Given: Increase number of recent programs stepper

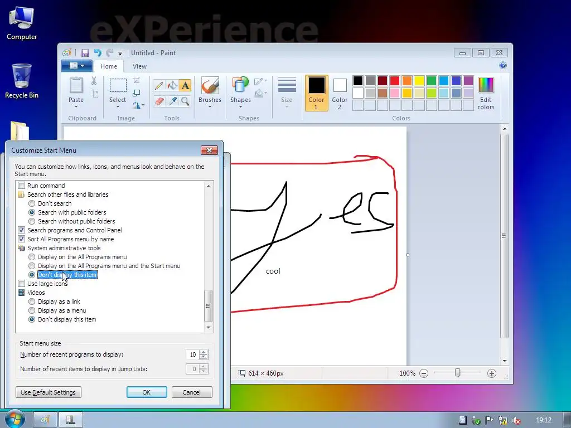Looking at the screenshot, I should [x=204, y=352].
